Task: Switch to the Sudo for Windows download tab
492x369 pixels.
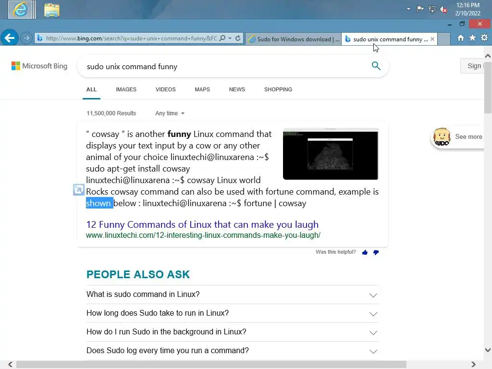Action: pos(294,39)
